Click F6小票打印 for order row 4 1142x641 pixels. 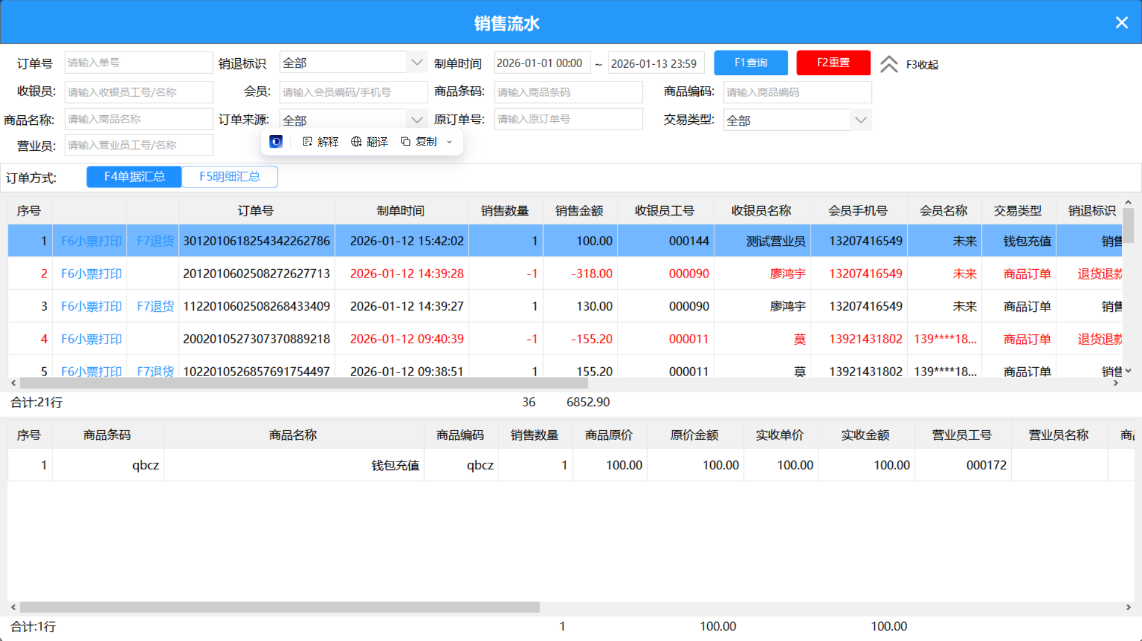pos(91,339)
